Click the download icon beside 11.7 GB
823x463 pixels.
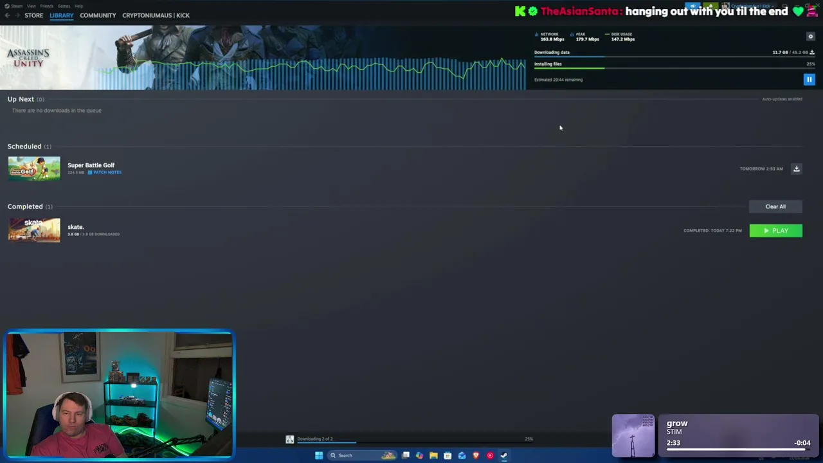[812, 52]
